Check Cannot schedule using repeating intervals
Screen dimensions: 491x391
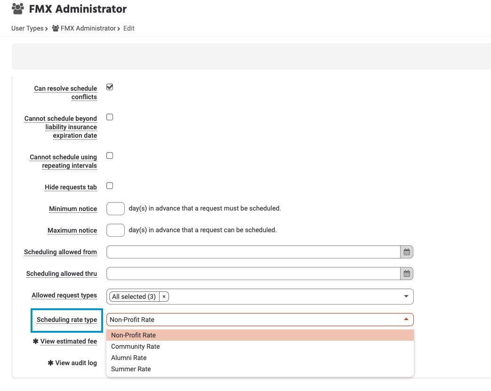(109, 156)
